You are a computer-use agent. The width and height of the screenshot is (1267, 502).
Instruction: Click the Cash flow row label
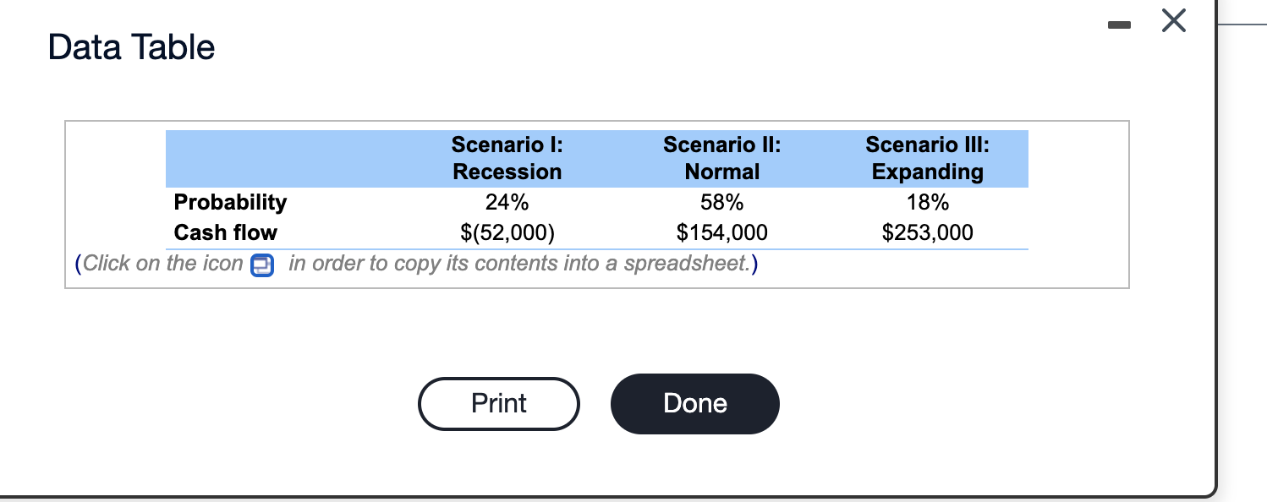(x=225, y=232)
